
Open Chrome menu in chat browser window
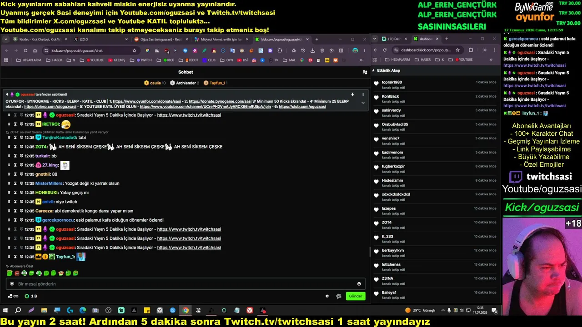(365, 50)
